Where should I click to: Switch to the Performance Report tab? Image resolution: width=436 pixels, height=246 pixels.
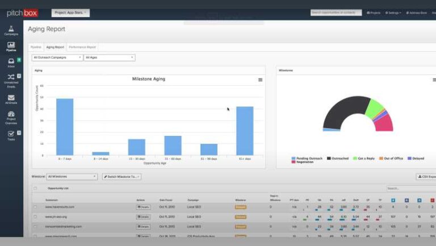pos(82,47)
